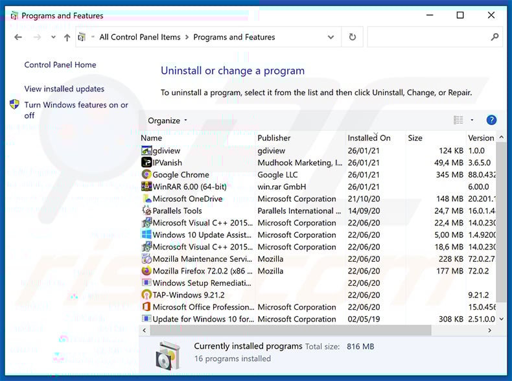Sort by the Installed On column header

tap(375, 138)
